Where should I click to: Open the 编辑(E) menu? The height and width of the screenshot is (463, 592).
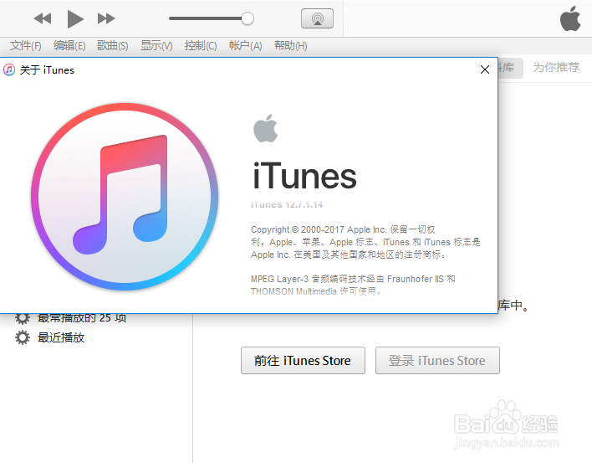69,46
